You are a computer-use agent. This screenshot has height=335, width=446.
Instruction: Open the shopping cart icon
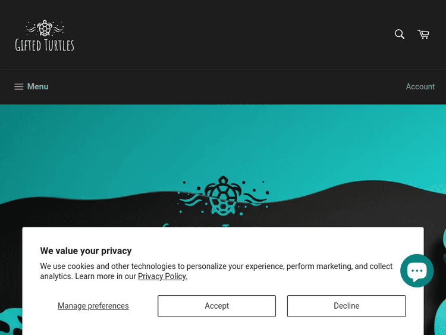coord(423,35)
